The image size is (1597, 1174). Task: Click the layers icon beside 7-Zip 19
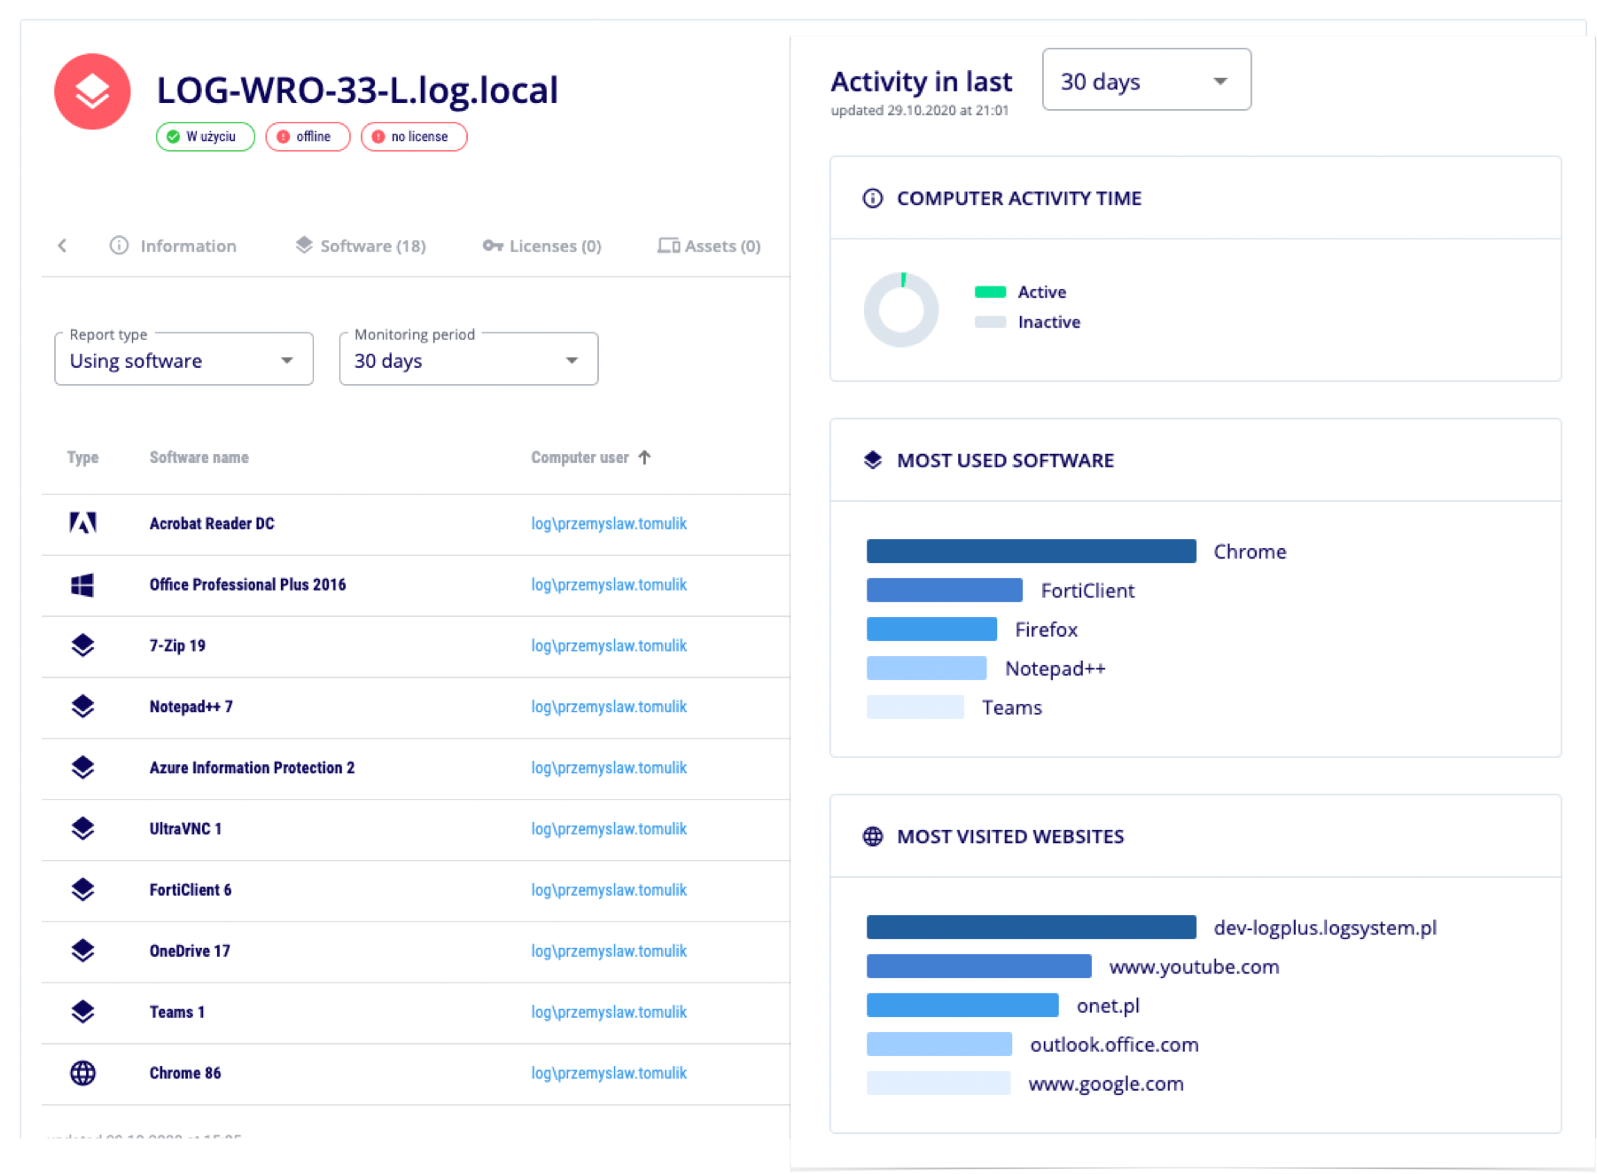pyautogui.click(x=82, y=646)
